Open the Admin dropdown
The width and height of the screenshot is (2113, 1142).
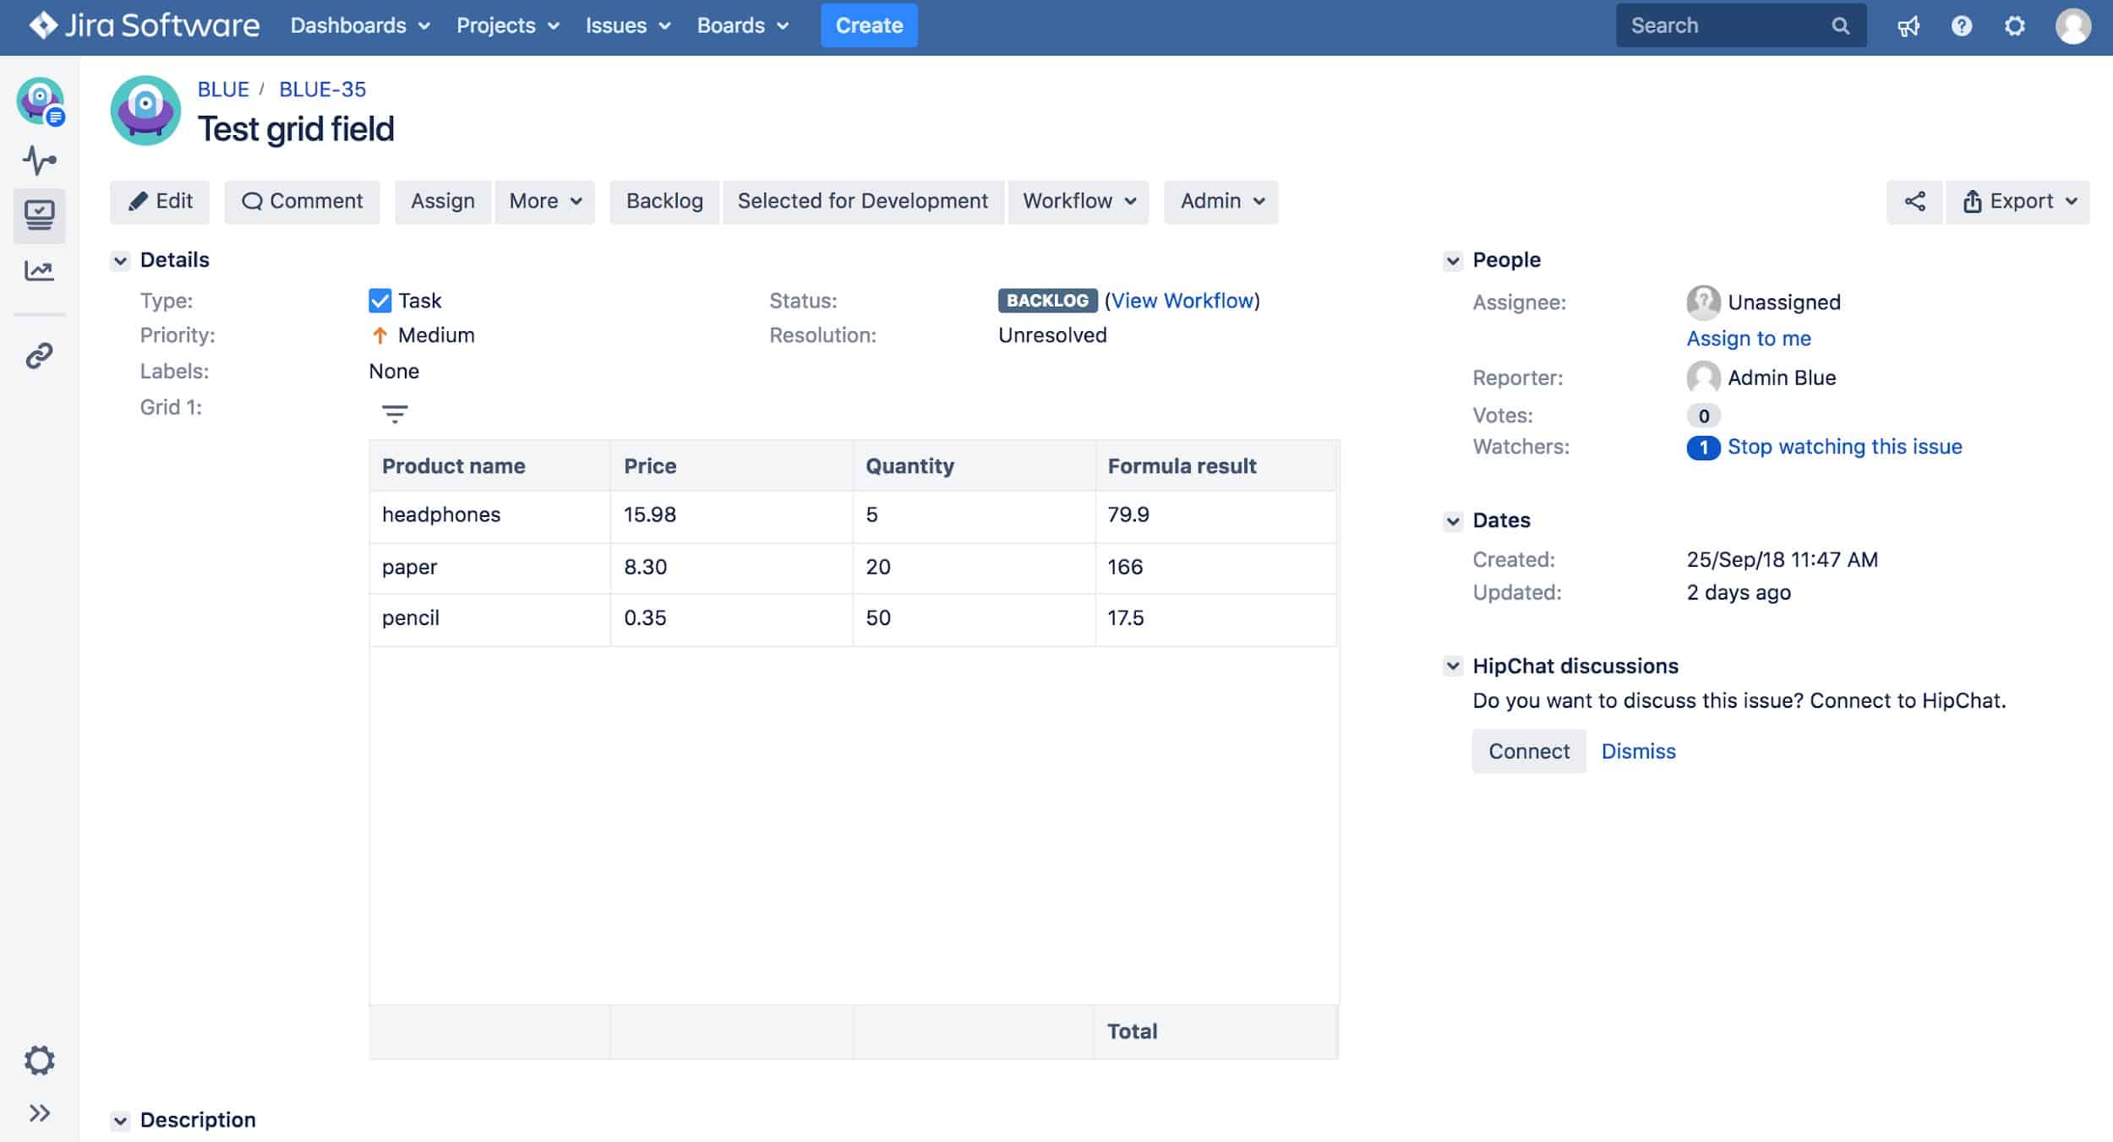coord(1220,201)
